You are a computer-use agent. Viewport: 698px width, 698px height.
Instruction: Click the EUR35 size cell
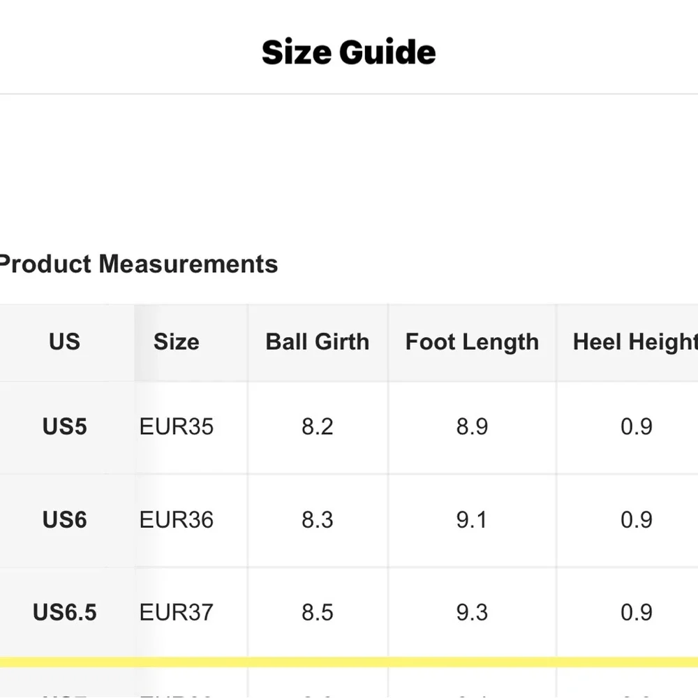(x=177, y=426)
